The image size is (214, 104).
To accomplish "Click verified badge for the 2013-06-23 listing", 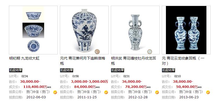I will coord(208,92).
